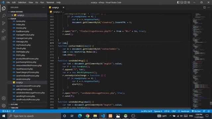The height and width of the screenshot is (119, 212).
Task: Click line number 880 in gutter
Action: pyautogui.click(x=52, y=61)
